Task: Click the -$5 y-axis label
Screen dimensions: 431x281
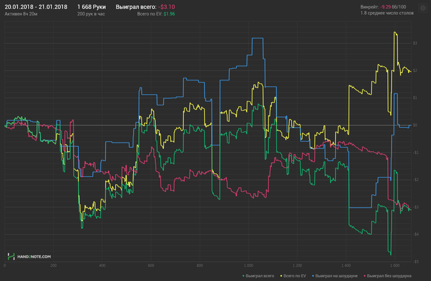Action: click(x=416, y=261)
